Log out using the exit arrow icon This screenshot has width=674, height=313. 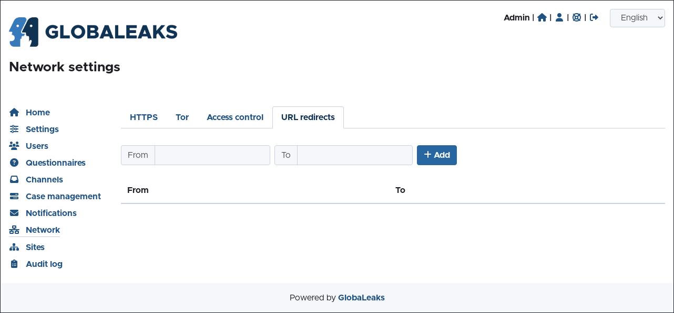(594, 17)
